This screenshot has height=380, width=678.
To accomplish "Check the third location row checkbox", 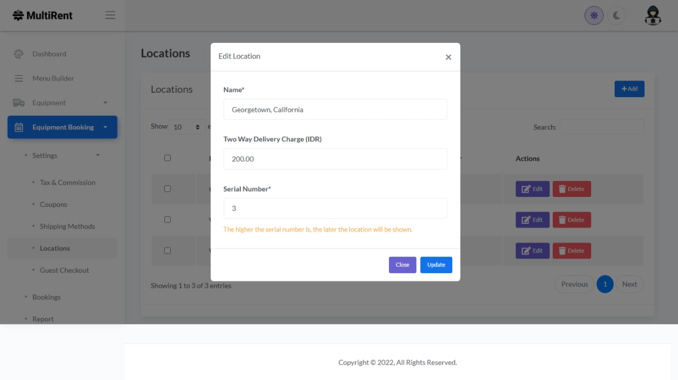I will tap(168, 251).
